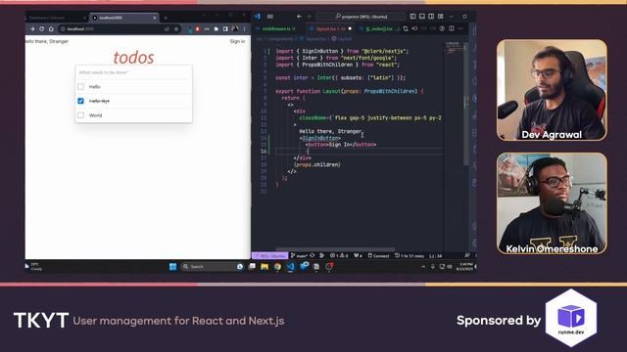
Task: Open File Explorer from the taskbar
Action: [x=265, y=267]
